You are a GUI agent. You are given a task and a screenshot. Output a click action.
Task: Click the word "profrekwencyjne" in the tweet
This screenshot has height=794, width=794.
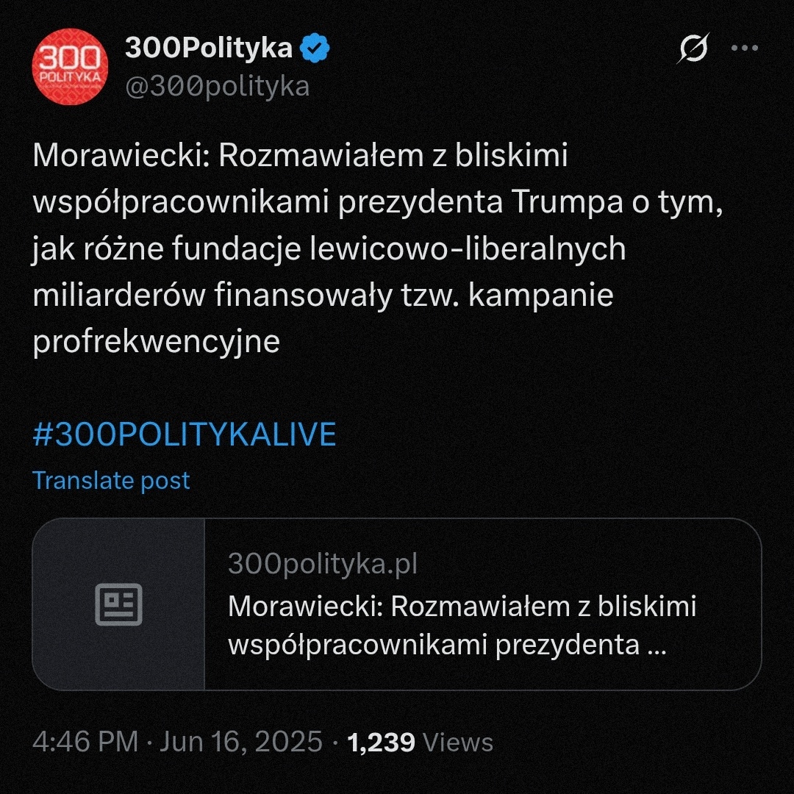[157, 342]
